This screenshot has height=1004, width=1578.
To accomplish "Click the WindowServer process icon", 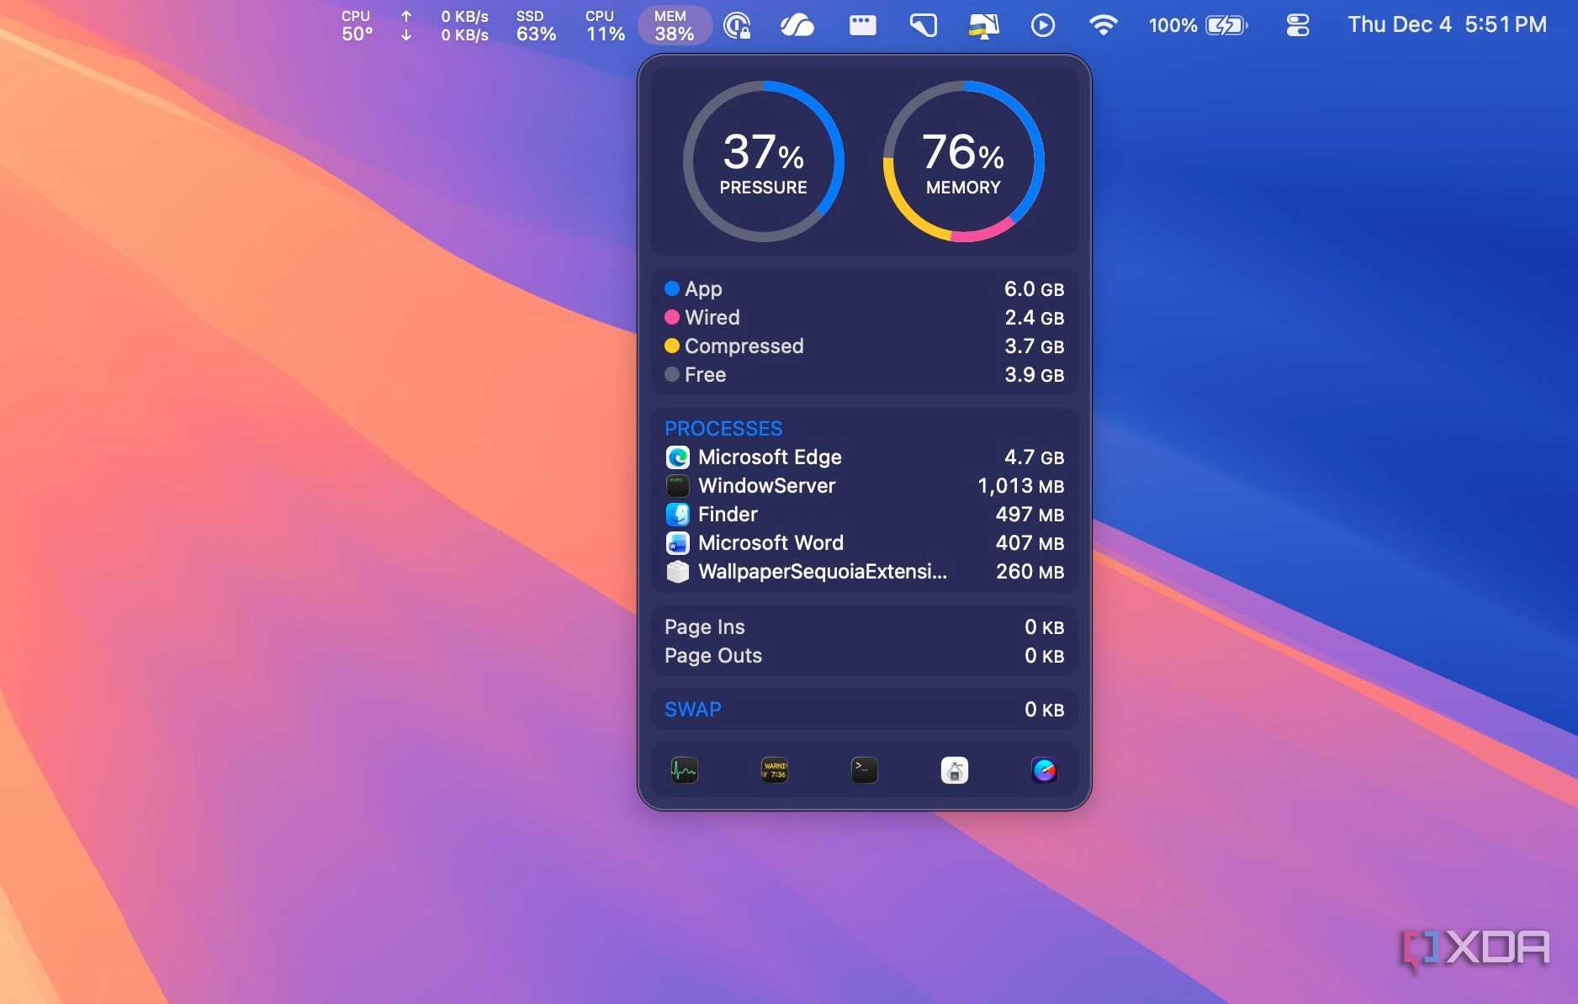I will pyautogui.click(x=678, y=486).
